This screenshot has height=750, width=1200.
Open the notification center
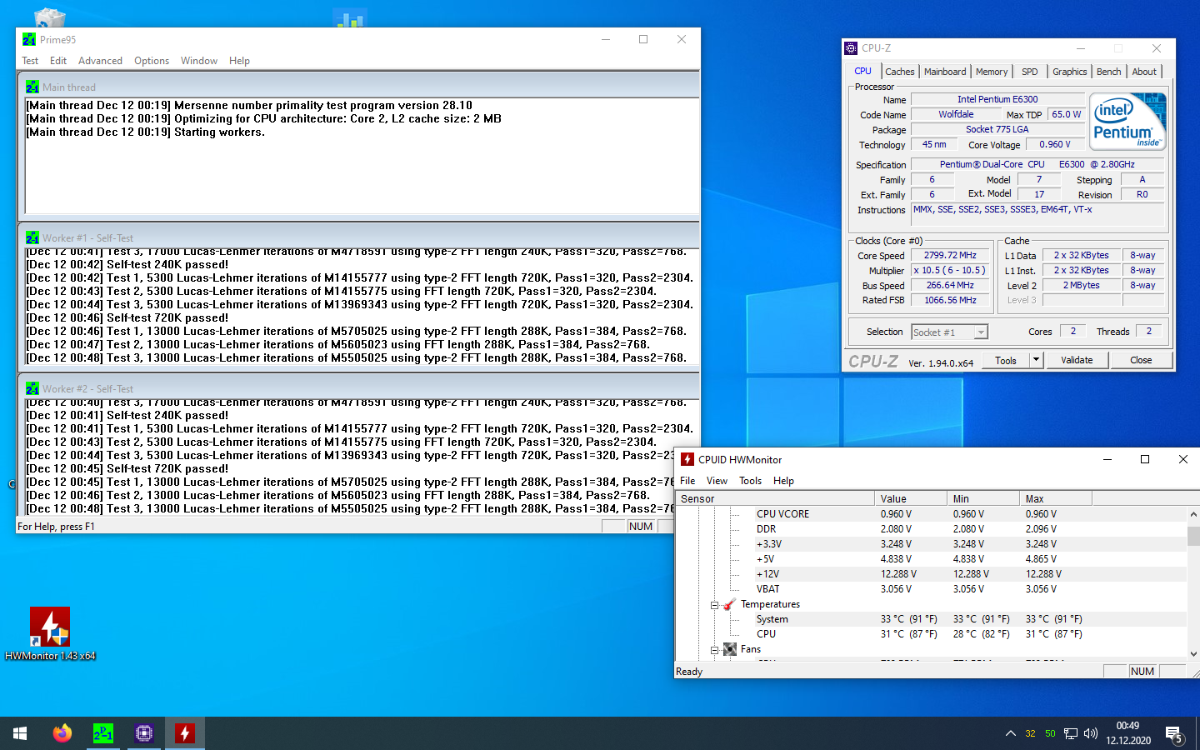click(x=1174, y=734)
